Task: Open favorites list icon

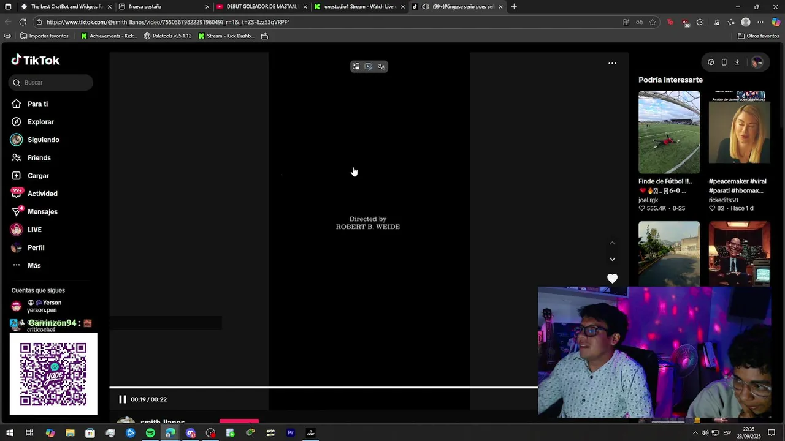Action: pos(731,22)
